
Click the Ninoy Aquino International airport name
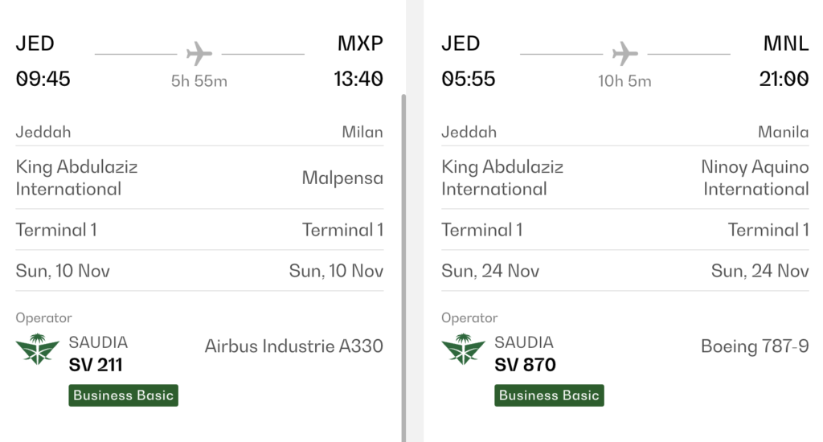point(755,178)
